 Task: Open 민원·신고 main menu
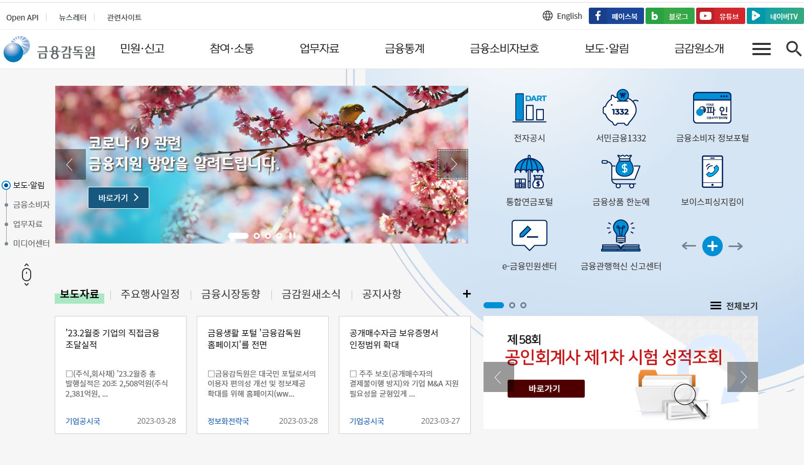point(142,48)
